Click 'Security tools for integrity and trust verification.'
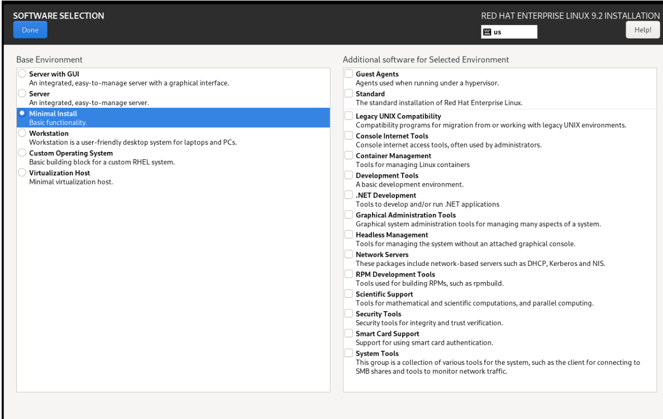 (429, 323)
